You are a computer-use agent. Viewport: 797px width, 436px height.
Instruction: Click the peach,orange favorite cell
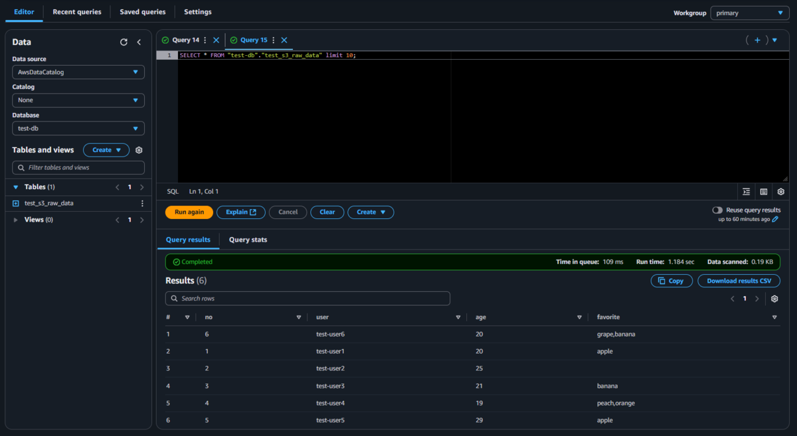tap(616, 403)
